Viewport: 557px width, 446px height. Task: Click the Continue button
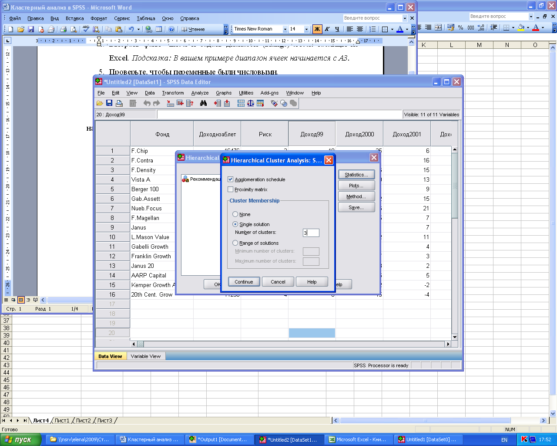click(244, 282)
